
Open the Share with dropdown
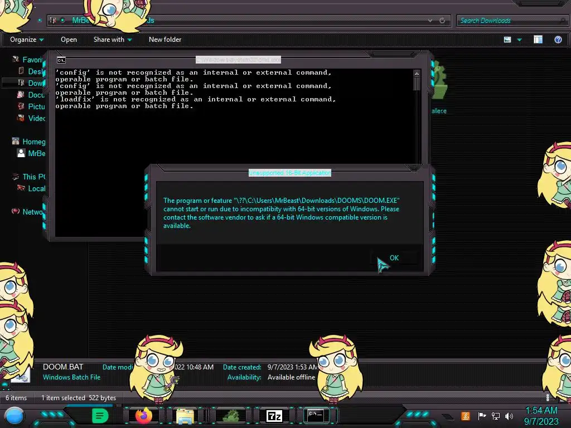click(113, 40)
